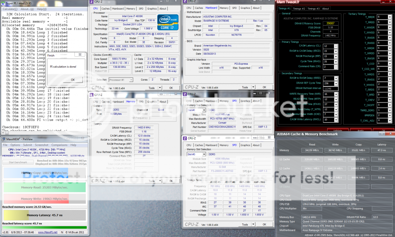Image resolution: width=395 pixels, height=237 pixels.
Task: Close the Finish dialog with its X
Action: [80, 55]
